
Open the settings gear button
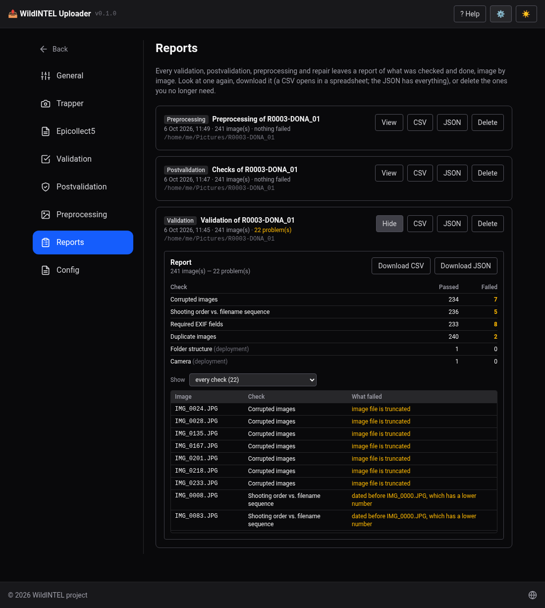[501, 14]
